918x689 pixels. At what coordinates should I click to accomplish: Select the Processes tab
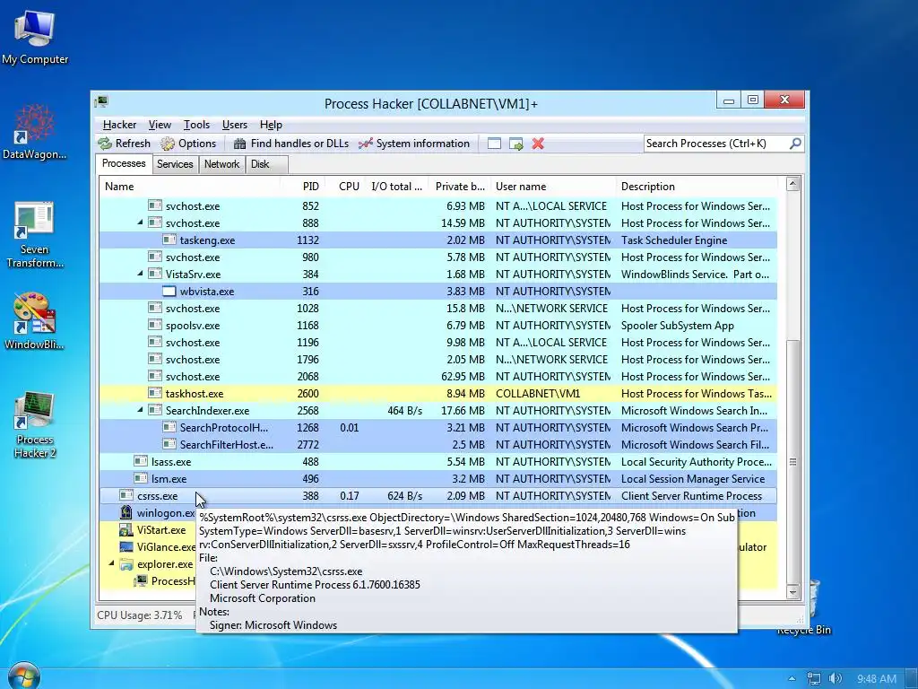124,163
